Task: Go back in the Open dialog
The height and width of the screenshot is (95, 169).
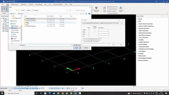Action: pyautogui.click(x=10, y=10)
